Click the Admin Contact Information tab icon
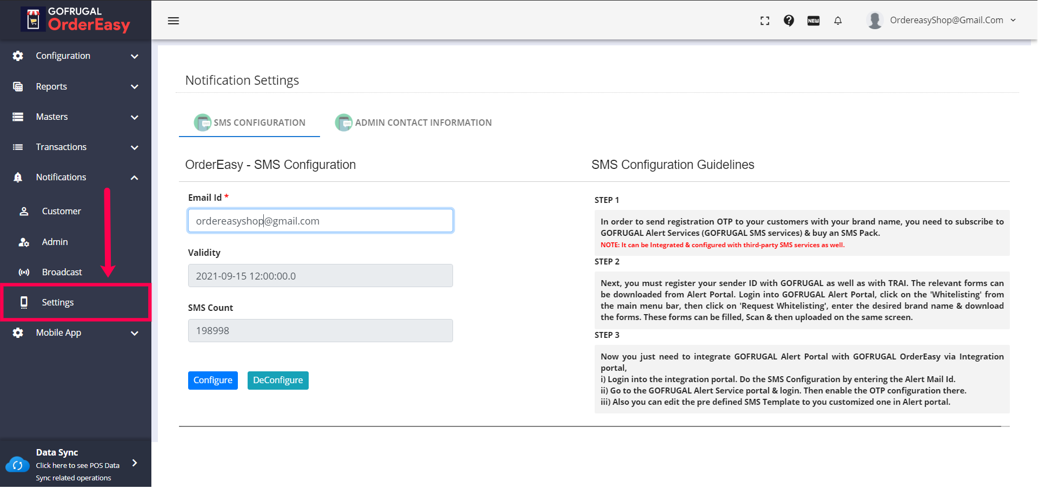This screenshot has width=1038, height=489. pos(344,123)
